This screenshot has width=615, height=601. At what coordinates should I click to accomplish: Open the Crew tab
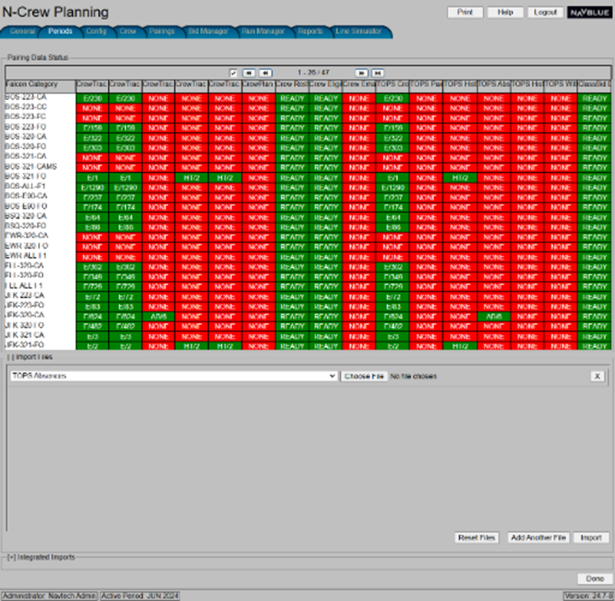127,32
